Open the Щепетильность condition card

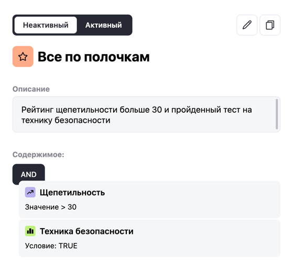[149, 199]
